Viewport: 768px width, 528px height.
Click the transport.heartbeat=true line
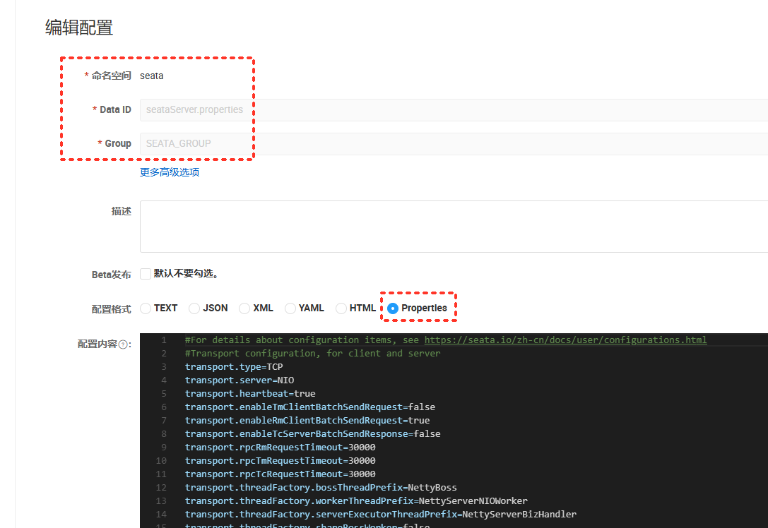click(x=250, y=394)
